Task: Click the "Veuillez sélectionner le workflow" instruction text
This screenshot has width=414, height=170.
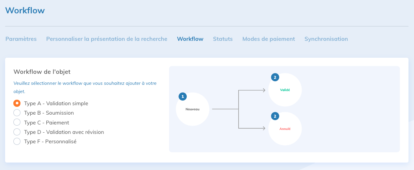Action: pos(85,88)
